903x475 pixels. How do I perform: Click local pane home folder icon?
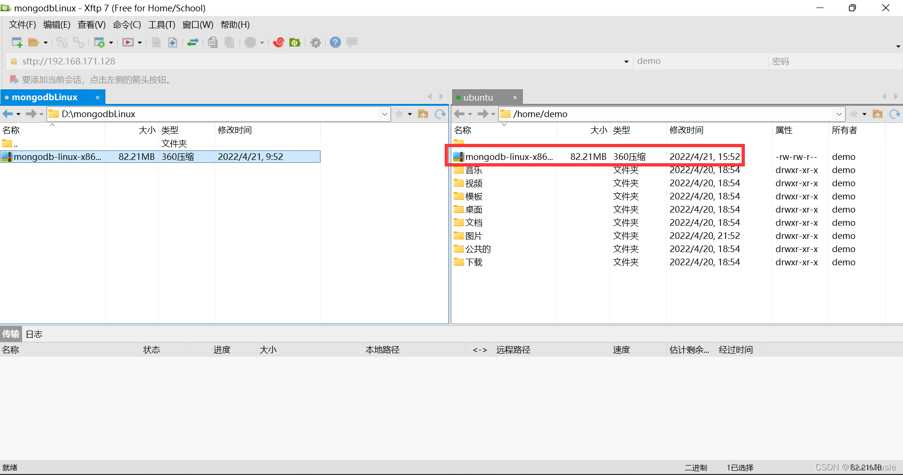tap(423, 114)
